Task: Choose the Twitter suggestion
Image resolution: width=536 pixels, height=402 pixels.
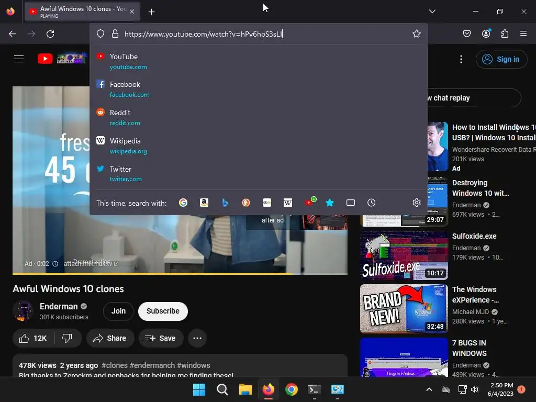Action: [258, 174]
